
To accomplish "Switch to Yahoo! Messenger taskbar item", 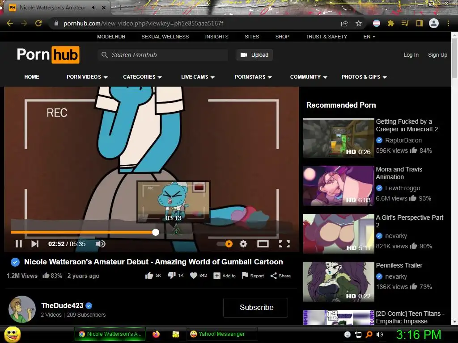I will coord(222,334).
